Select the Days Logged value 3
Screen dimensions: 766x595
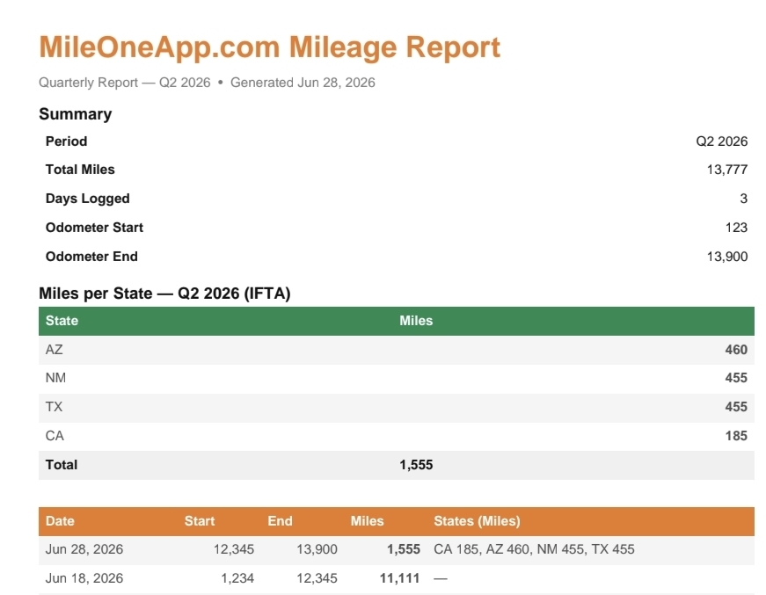pyautogui.click(x=743, y=199)
